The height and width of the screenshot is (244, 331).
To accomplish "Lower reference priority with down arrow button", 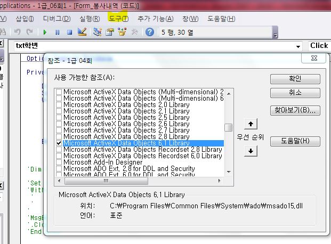I will tap(250, 151).
